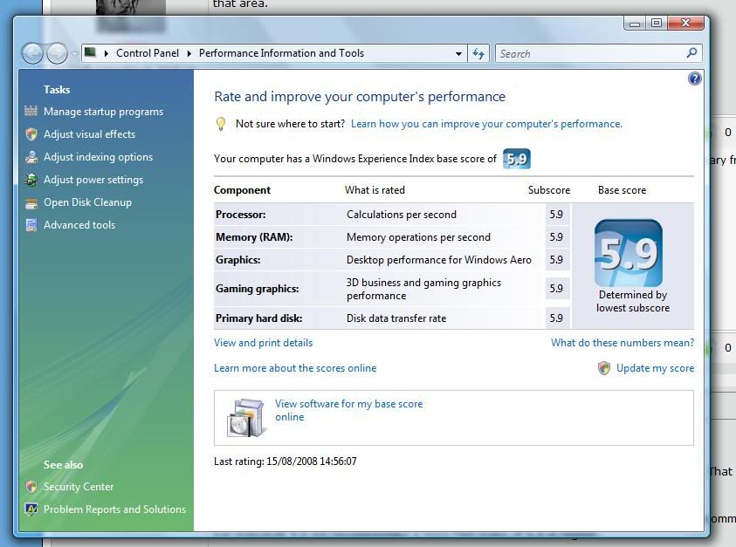The width and height of the screenshot is (736, 547).
Task: Open Adjust power settings task
Action: coord(93,180)
